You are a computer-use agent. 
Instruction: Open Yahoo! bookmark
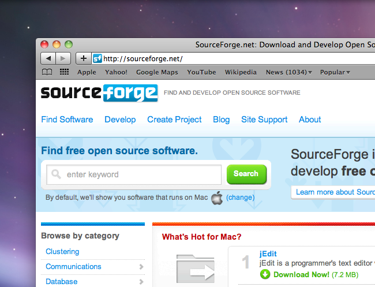[x=116, y=72]
